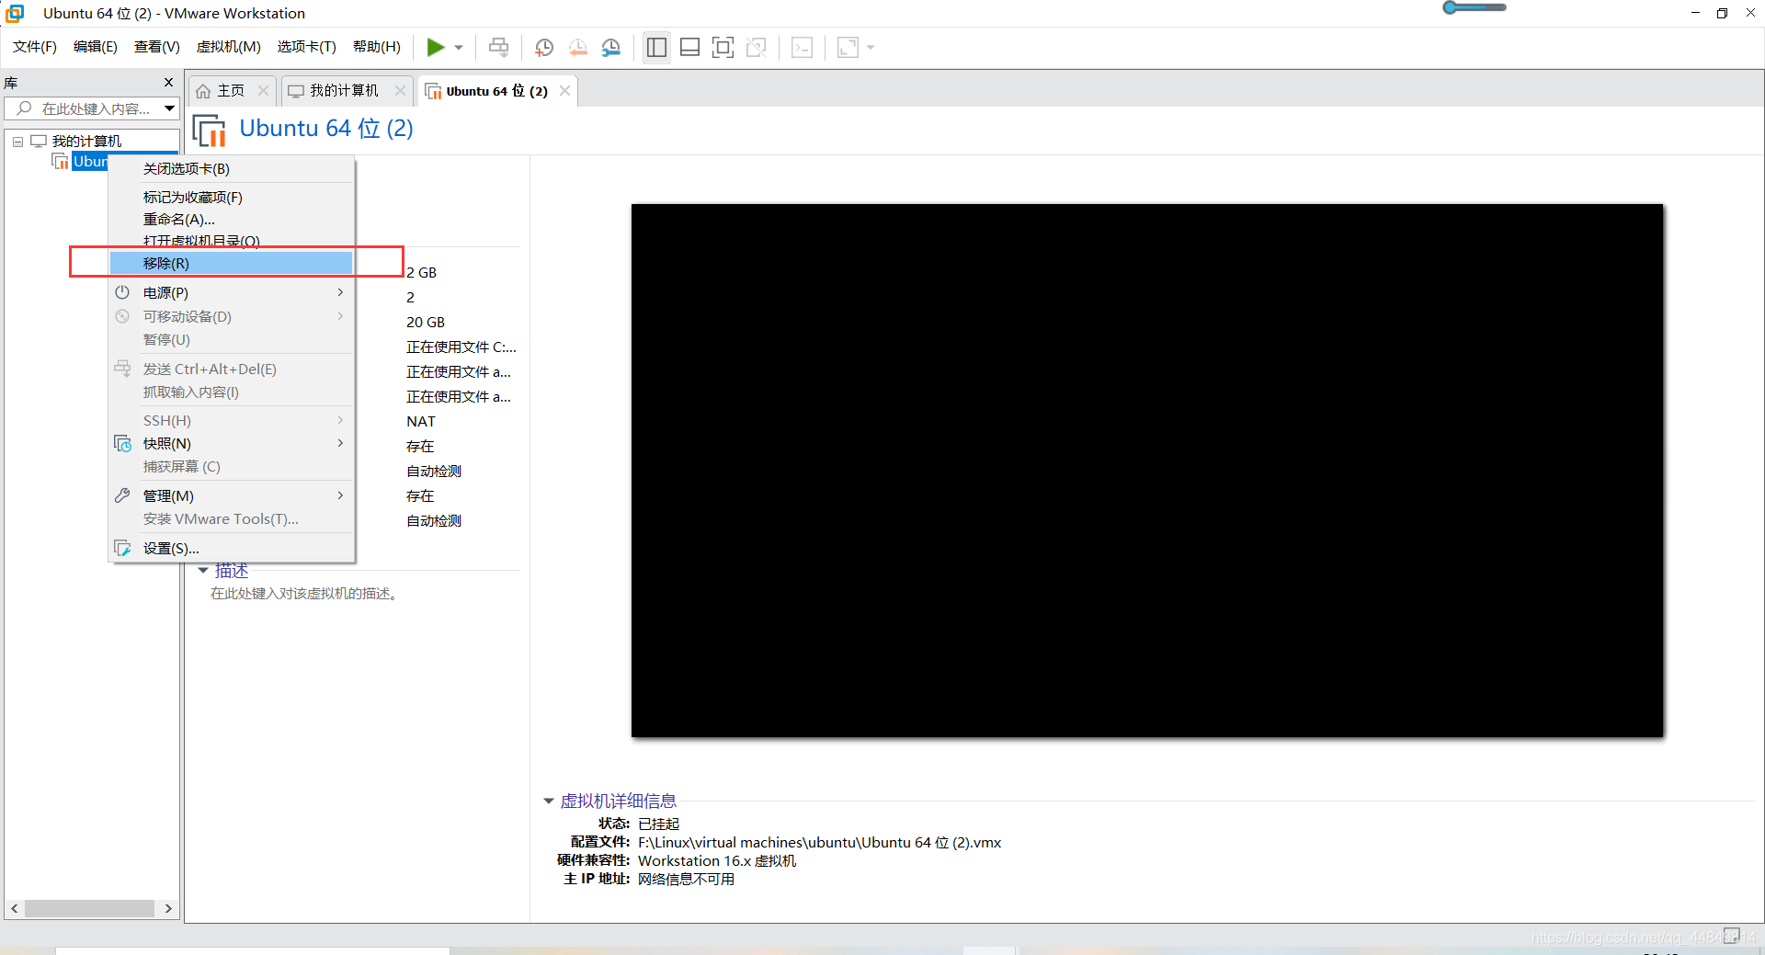Image resolution: width=1765 pixels, height=955 pixels.
Task: Click the send Ctrl+Alt+Del toolbar icon
Action: click(498, 47)
